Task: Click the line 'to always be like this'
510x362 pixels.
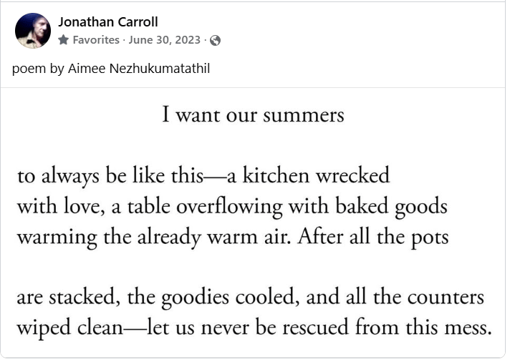Action: 110,176
